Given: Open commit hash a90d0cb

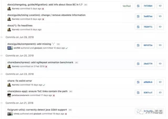Looking at the screenshot, I should tap(148, 82).
